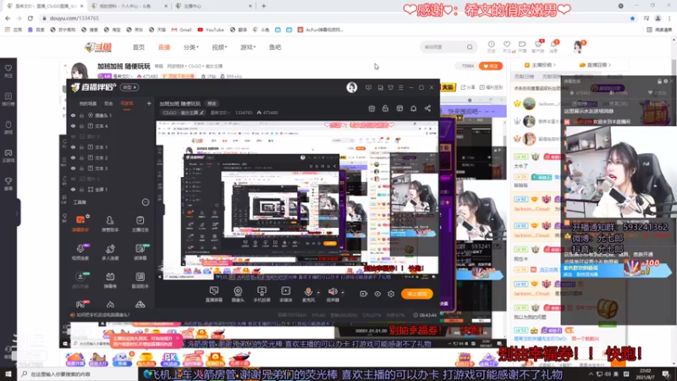Open the 鱼吧 nav item on Douyu
The height and width of the screenshot is (381, 677).
(275, 47)
